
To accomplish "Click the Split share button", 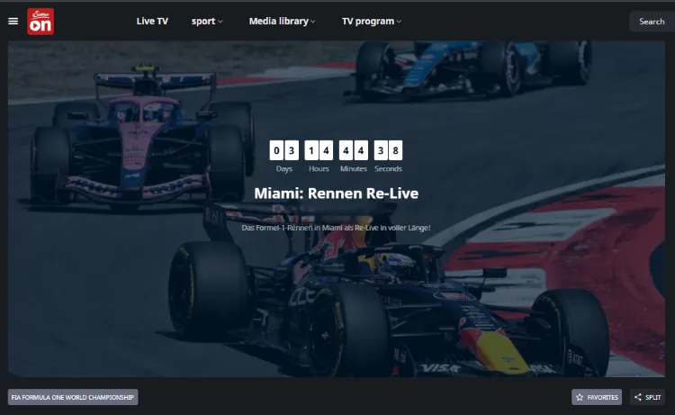I will coord(647,397).
